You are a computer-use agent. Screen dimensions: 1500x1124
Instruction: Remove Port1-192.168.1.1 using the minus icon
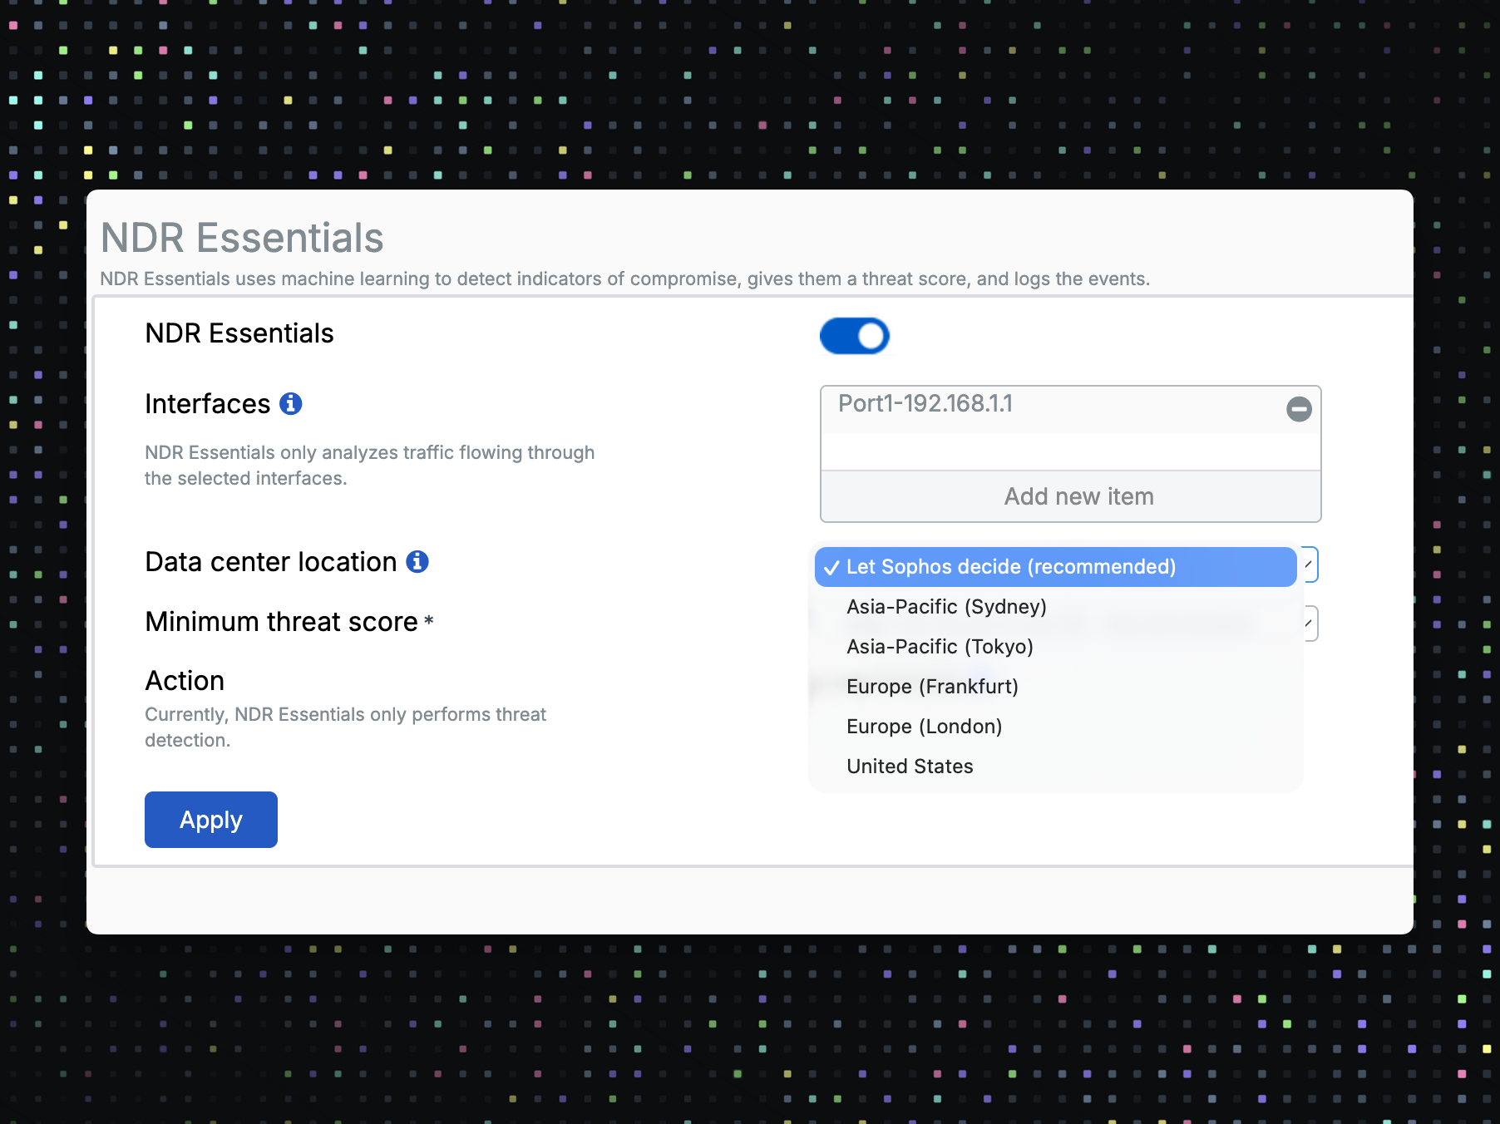coord(1299,409)
